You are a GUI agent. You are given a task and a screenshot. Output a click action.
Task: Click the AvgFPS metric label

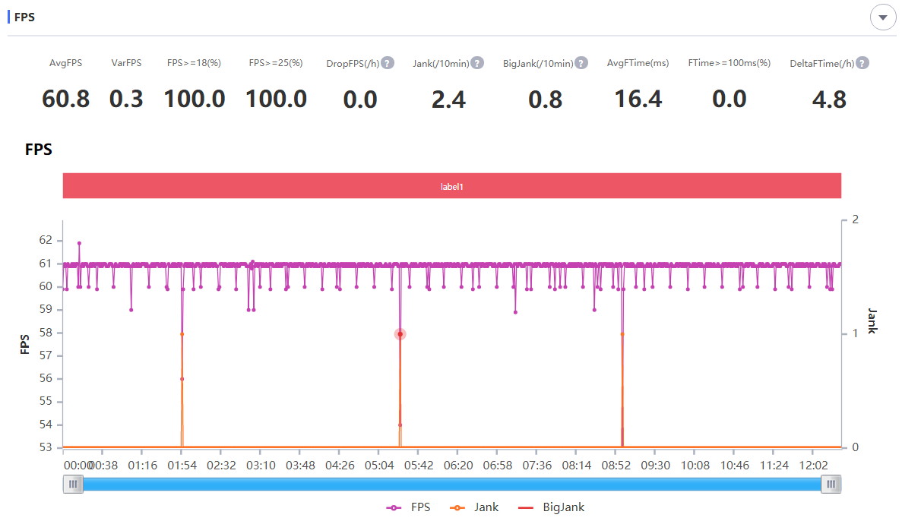point(65,63)
